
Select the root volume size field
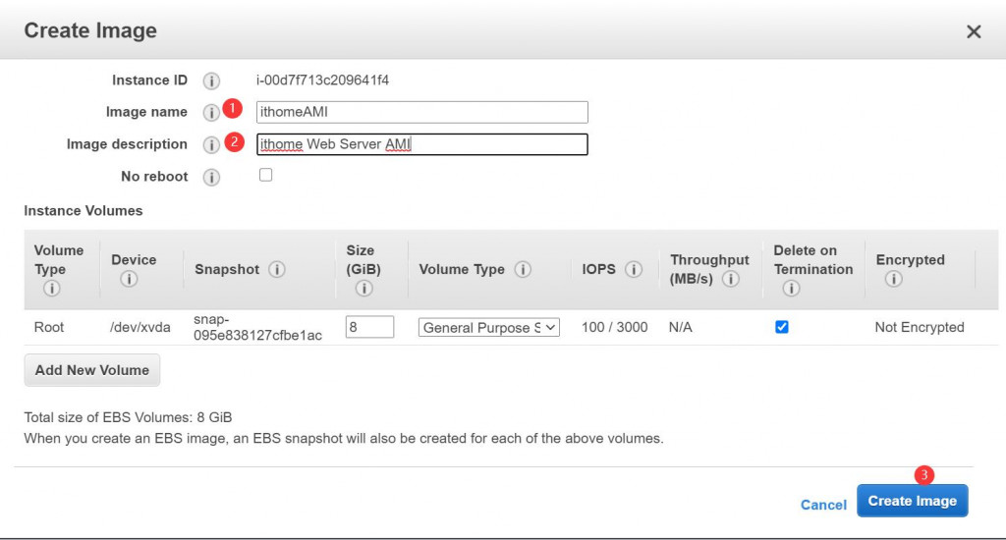[x=369, y=327]
